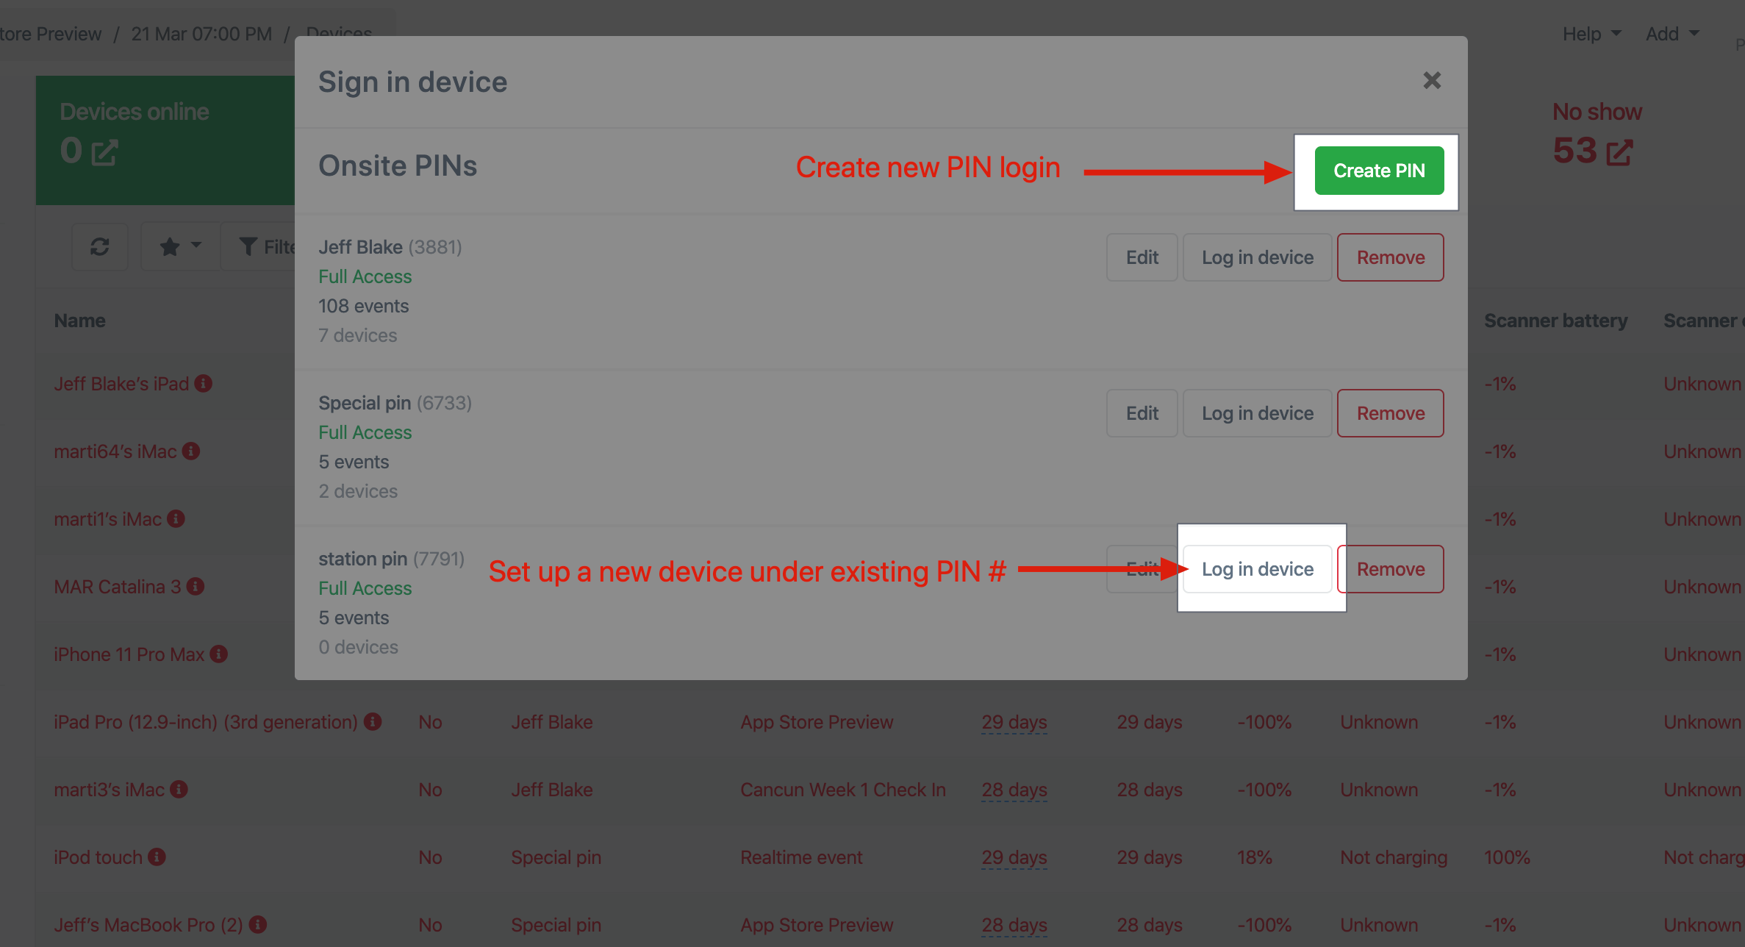
Task: Remove the Special pin entry
Action: (1390, 413)
